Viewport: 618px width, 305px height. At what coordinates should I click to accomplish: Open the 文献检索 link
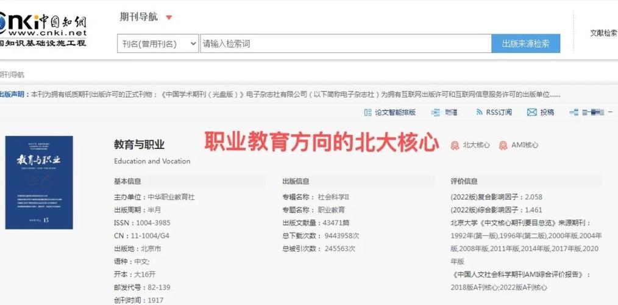[604, 34]
